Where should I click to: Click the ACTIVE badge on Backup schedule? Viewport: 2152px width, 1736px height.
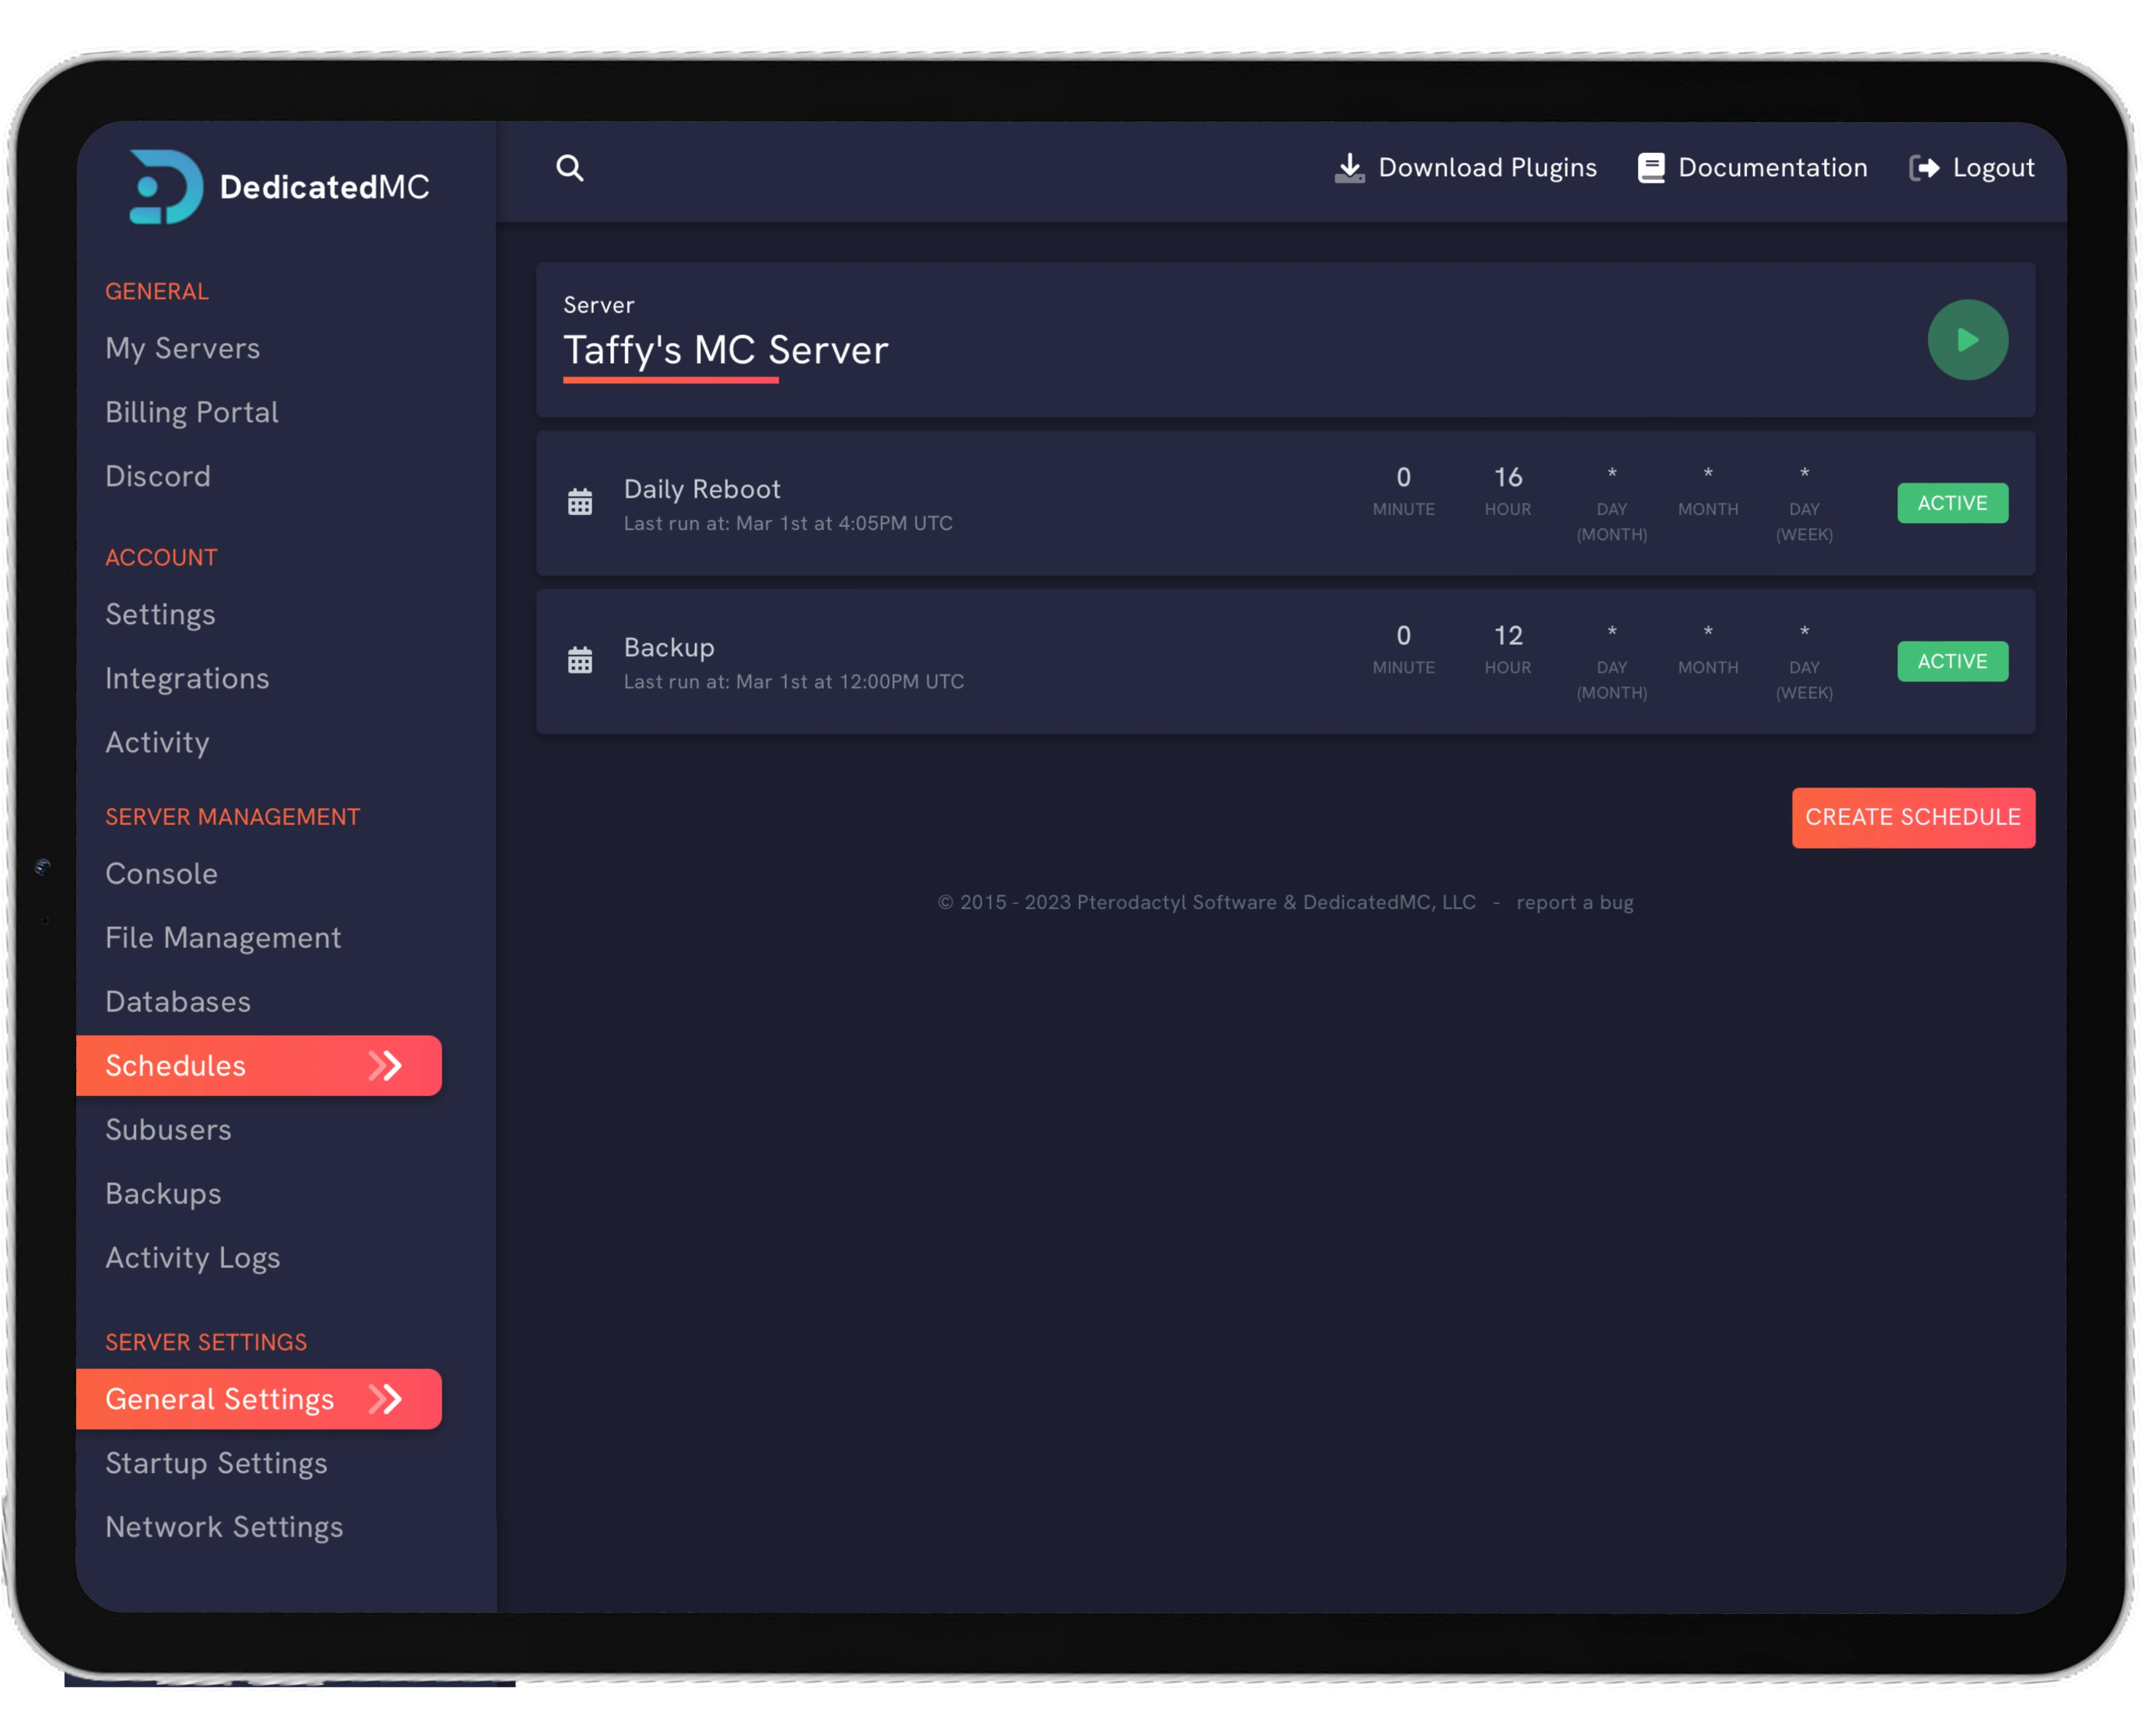(x=1952, y=661)
